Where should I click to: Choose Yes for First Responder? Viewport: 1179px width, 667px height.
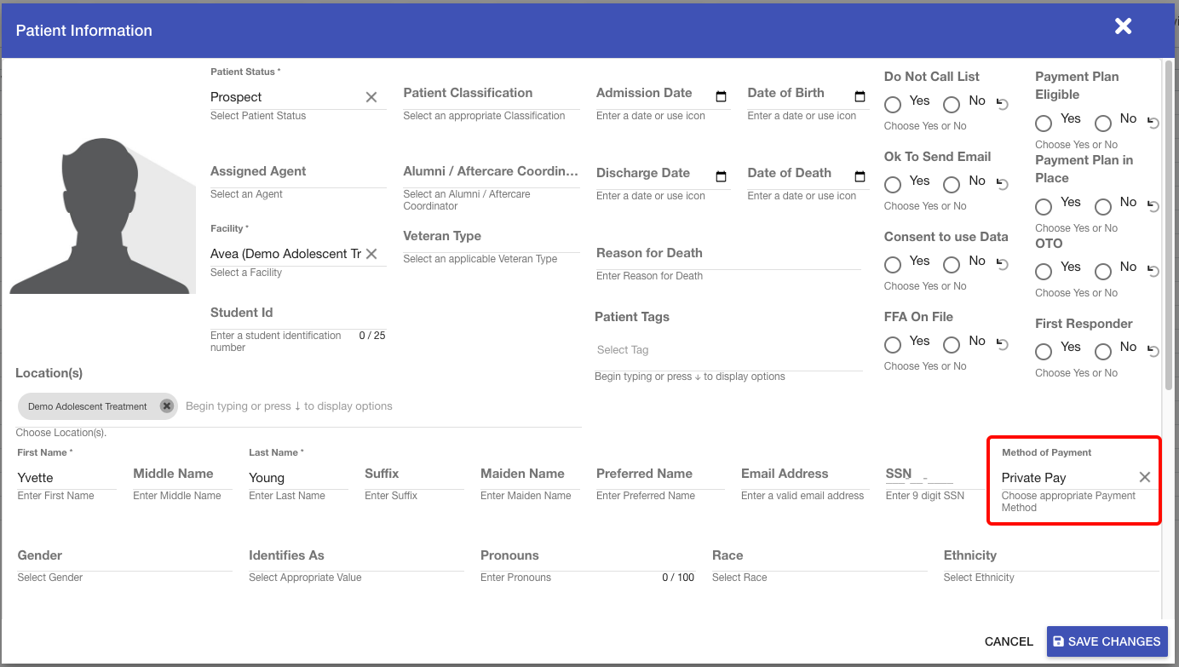pyautogui.click(x=1044, y=351)
